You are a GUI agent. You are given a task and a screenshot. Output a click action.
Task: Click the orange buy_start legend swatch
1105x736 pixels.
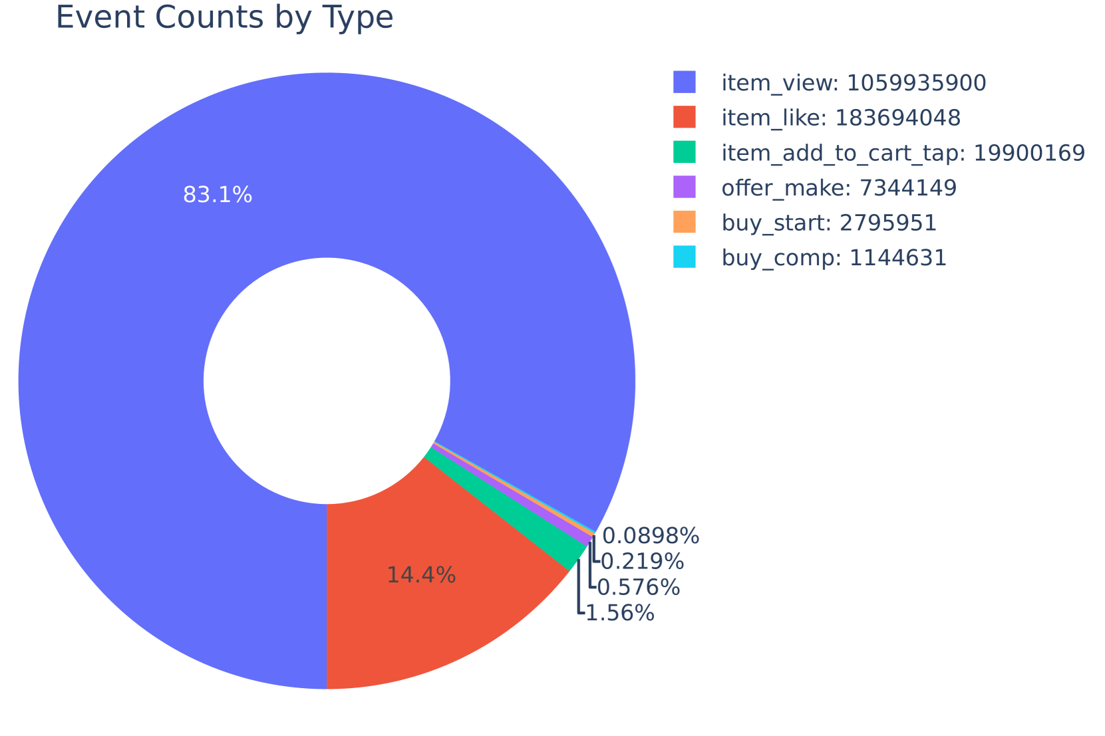[x=685, y=222]
